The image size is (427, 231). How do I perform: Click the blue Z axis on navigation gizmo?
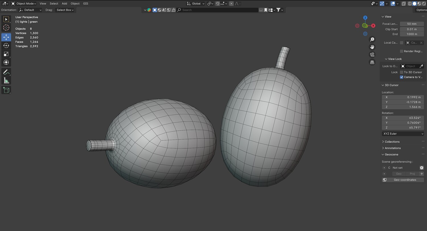(x=365, y=18)
